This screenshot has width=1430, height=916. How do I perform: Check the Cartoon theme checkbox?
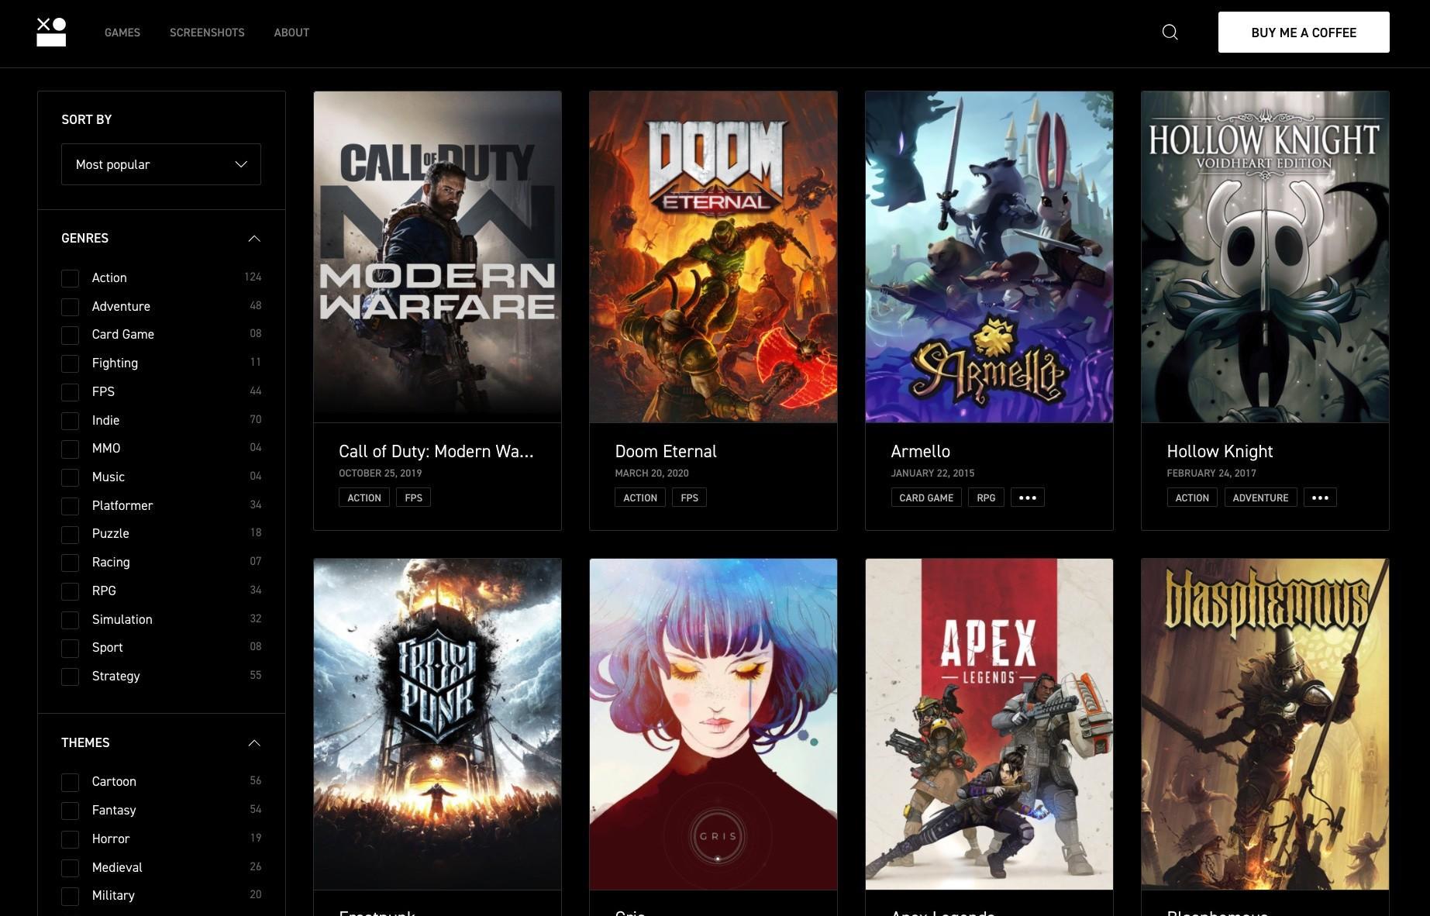tap(71, 782)
